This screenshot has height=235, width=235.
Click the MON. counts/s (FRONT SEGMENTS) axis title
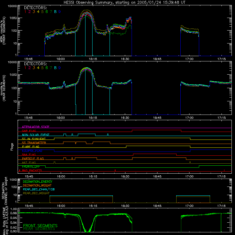[3, 31]
